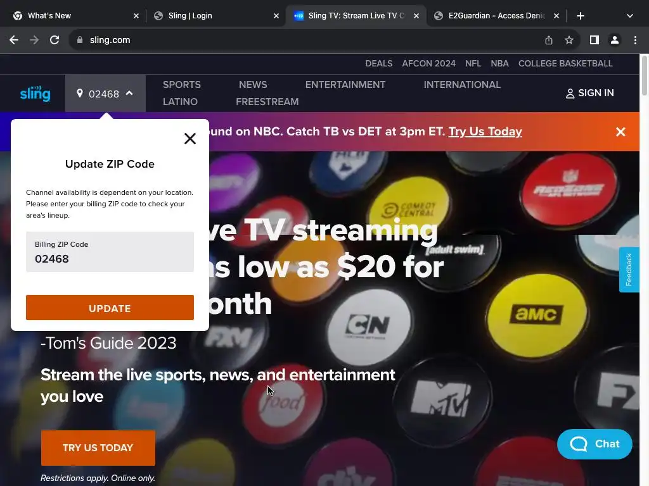Click the NFL link
This screenshot has width=649, height=486.
(x=473, y=64)
